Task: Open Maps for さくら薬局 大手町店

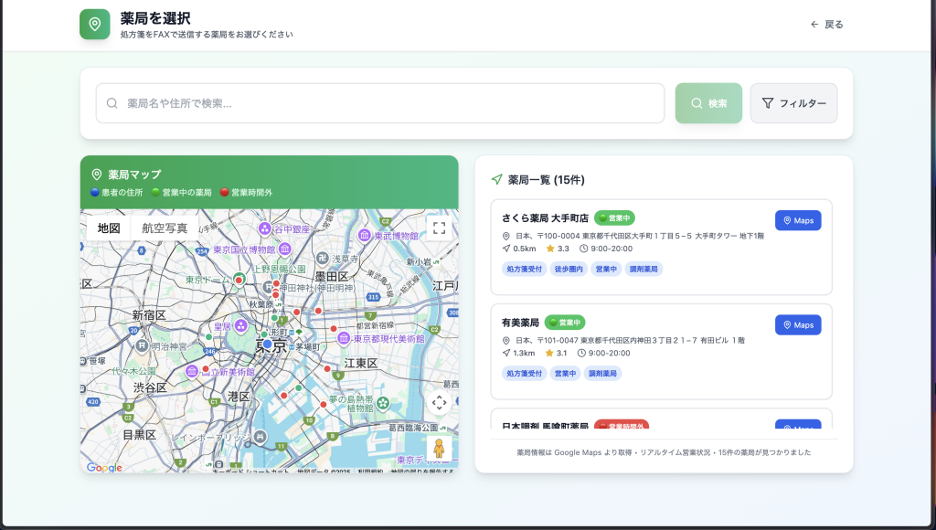Action: pyautogui.click(x=798, y=220)
